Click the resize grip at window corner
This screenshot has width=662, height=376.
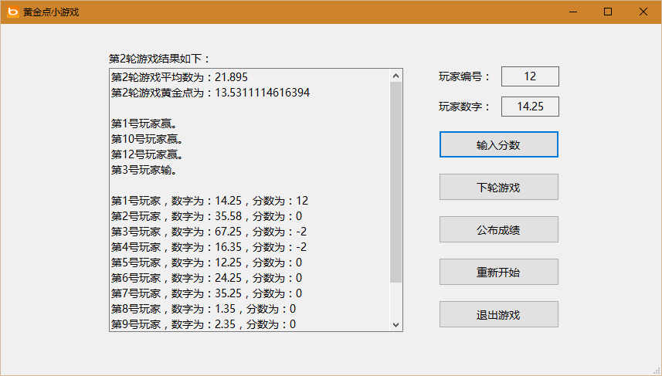(657, 371)
